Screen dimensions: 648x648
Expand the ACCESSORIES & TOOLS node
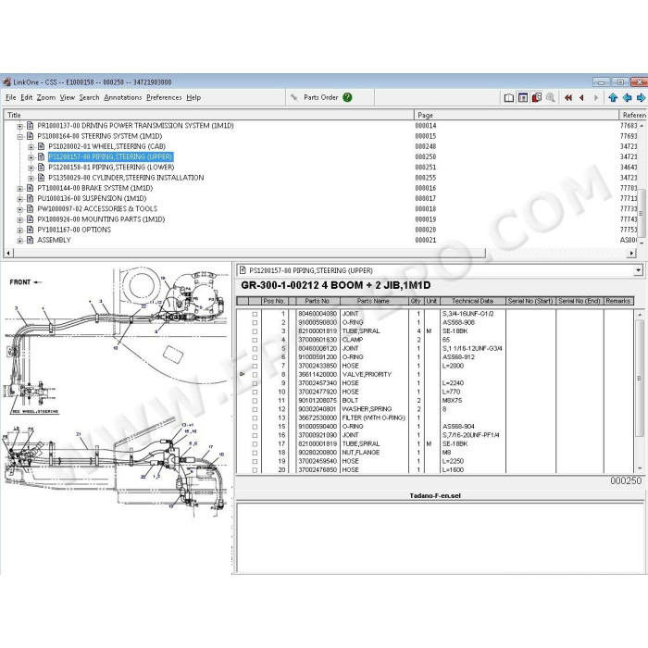point(19,209)
